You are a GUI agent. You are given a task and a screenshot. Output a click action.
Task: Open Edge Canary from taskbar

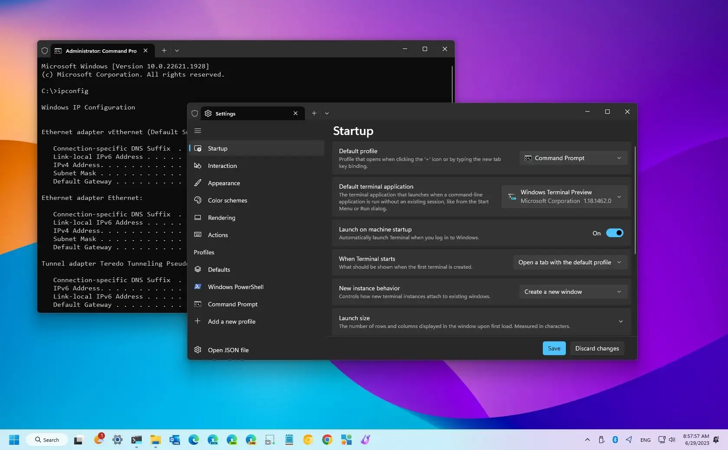[251, 440]
